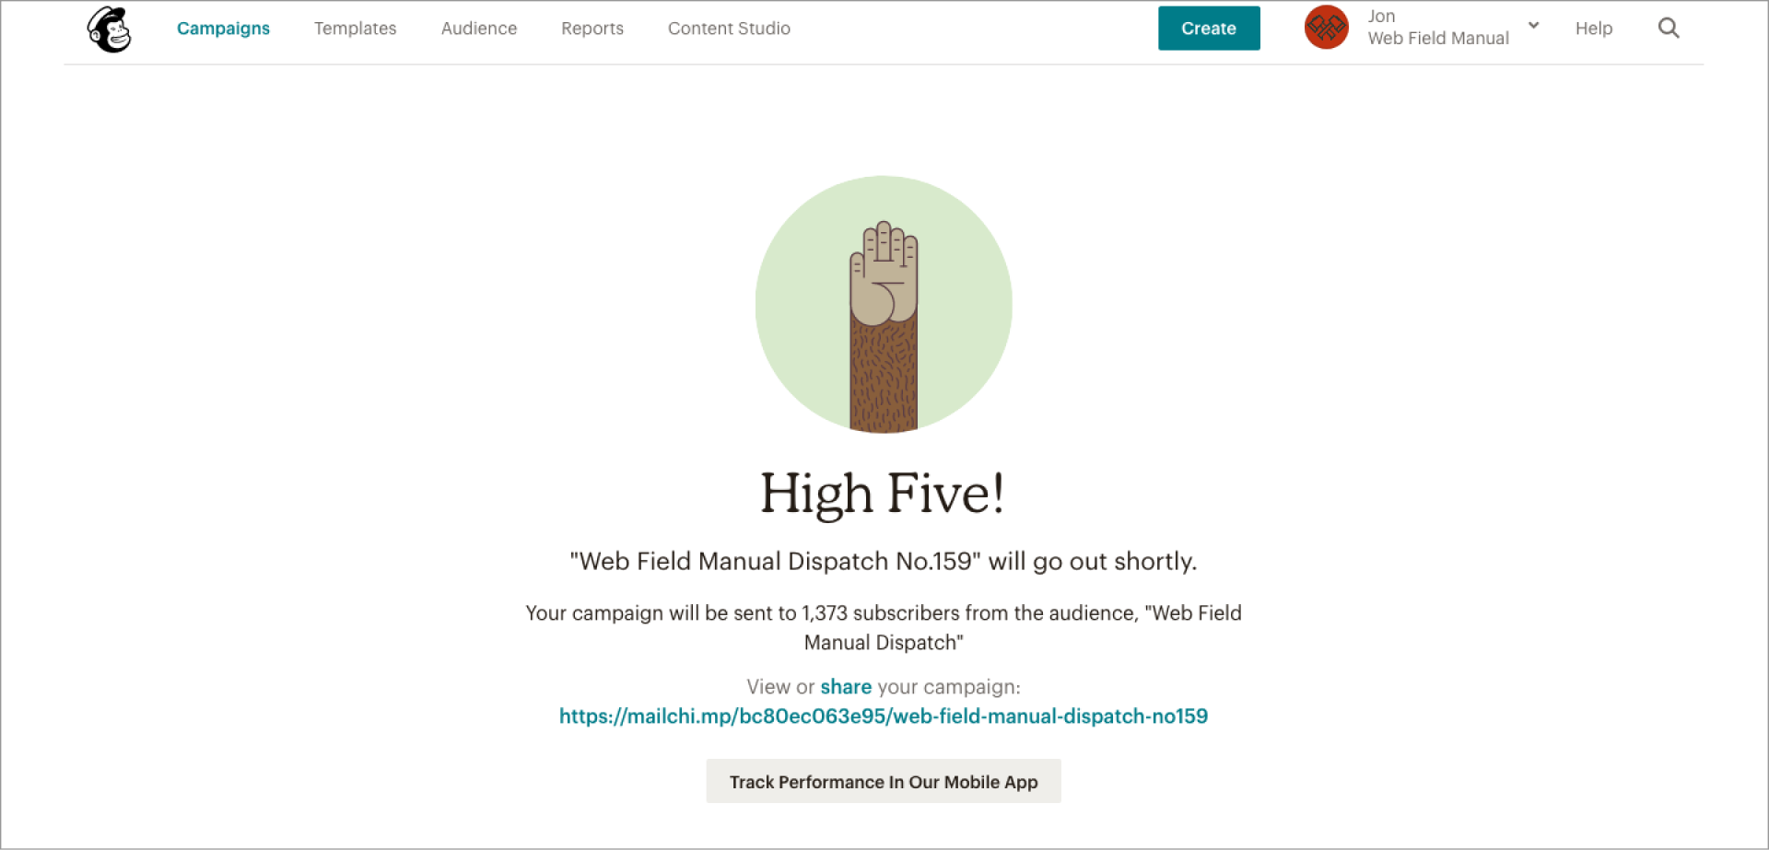
Task: Click the Mailchimp Freddie logo
Action: coord(108,29)
